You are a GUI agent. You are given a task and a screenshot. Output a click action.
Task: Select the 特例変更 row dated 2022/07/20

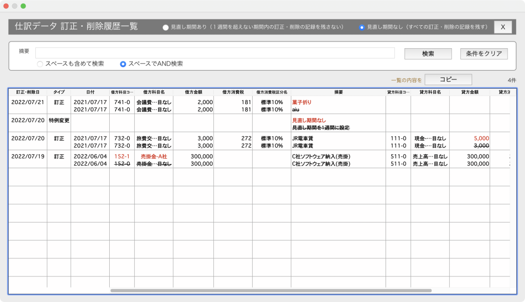point(59,120)
